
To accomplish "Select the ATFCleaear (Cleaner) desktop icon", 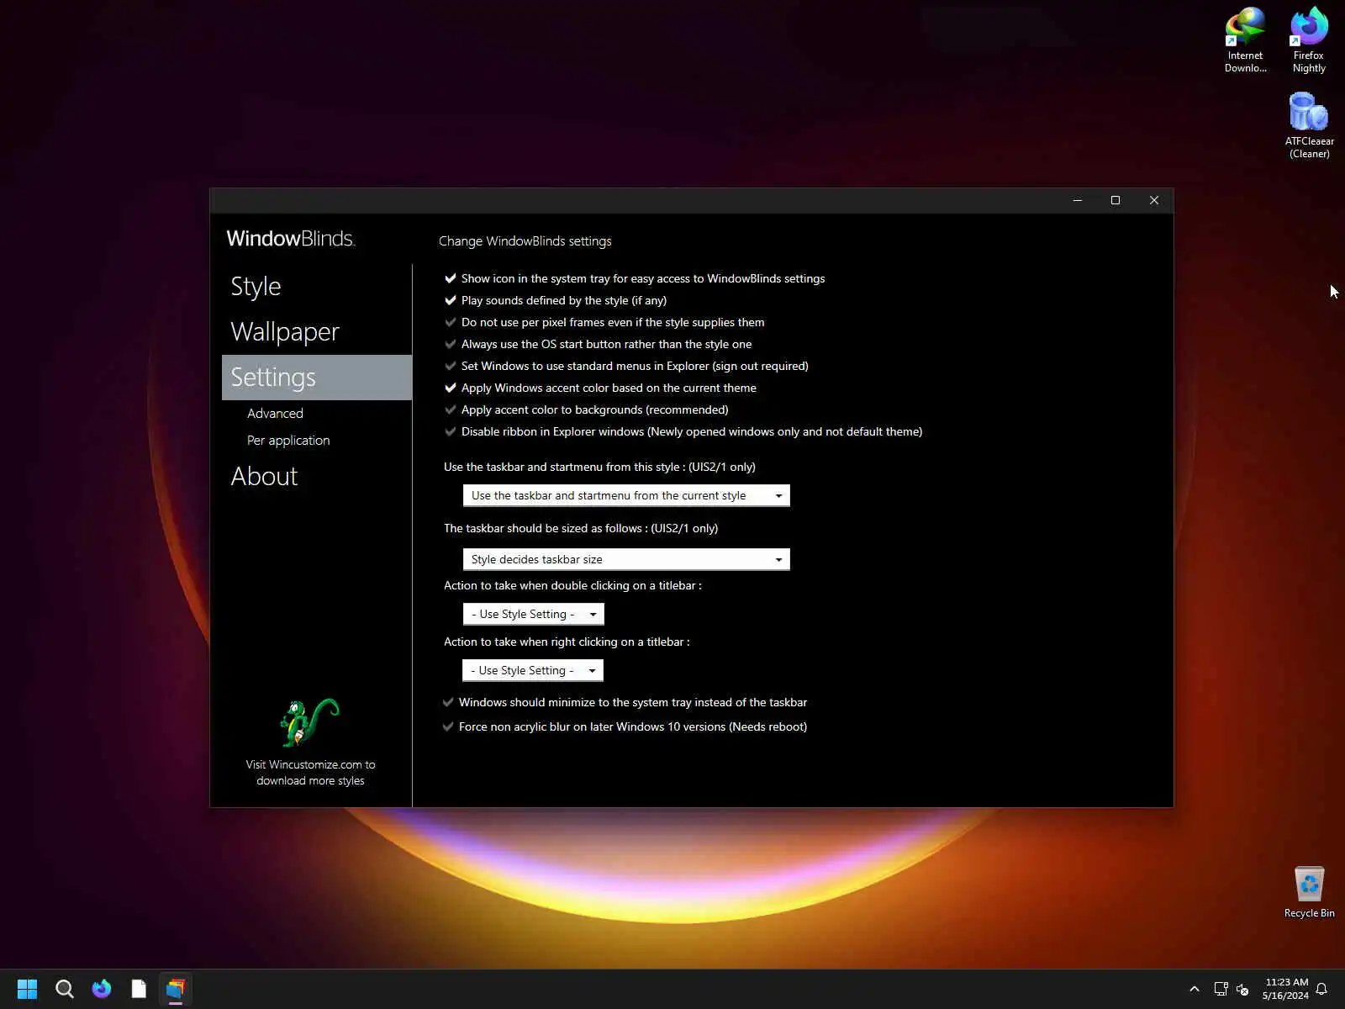I will [1309, 125].
